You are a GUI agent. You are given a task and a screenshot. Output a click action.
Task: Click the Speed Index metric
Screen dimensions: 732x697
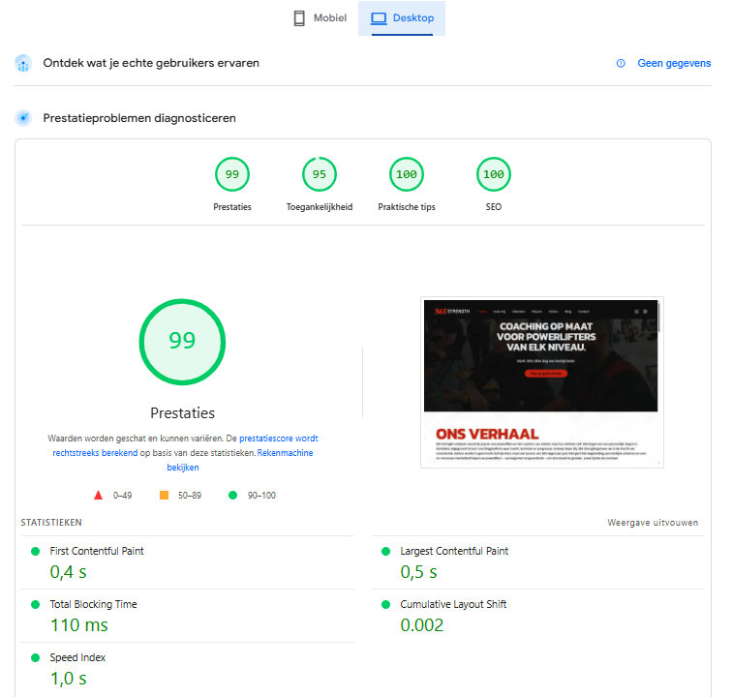pos(77,657)
